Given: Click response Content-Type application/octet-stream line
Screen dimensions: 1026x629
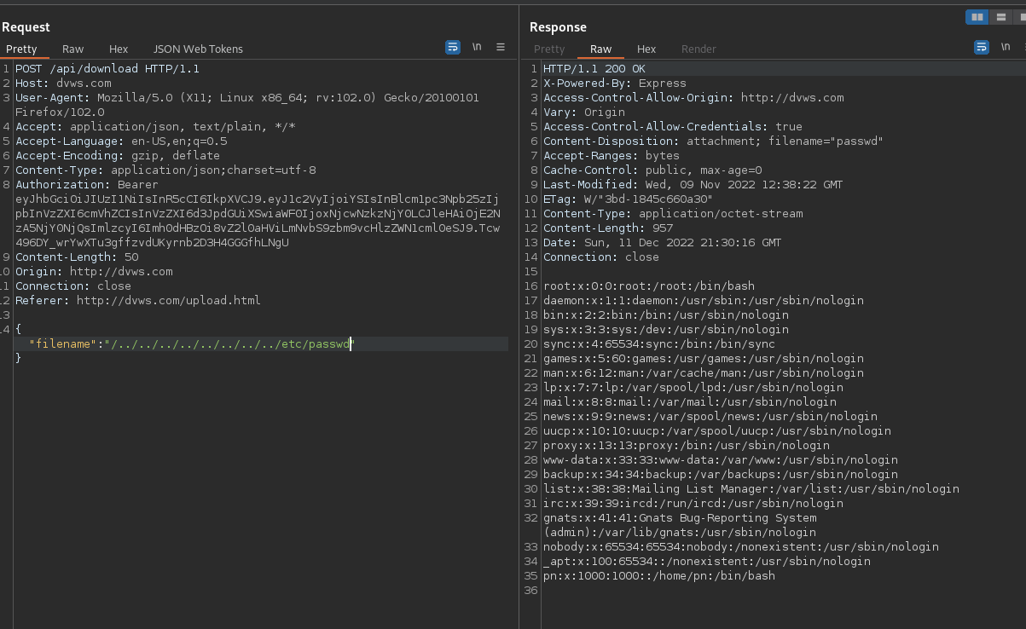Looking at the screenshot, I should 673,214.
